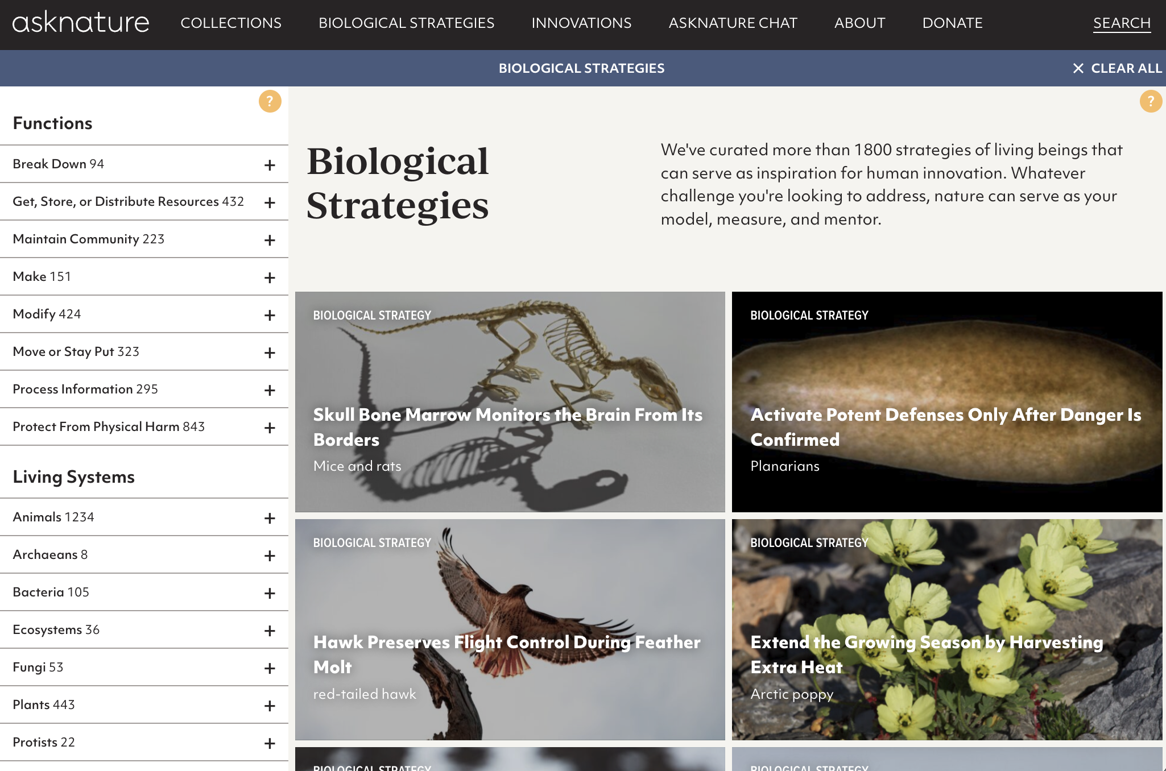
Task: Open Biological Strategies in top navigation
Action: [x=406, y=23]
